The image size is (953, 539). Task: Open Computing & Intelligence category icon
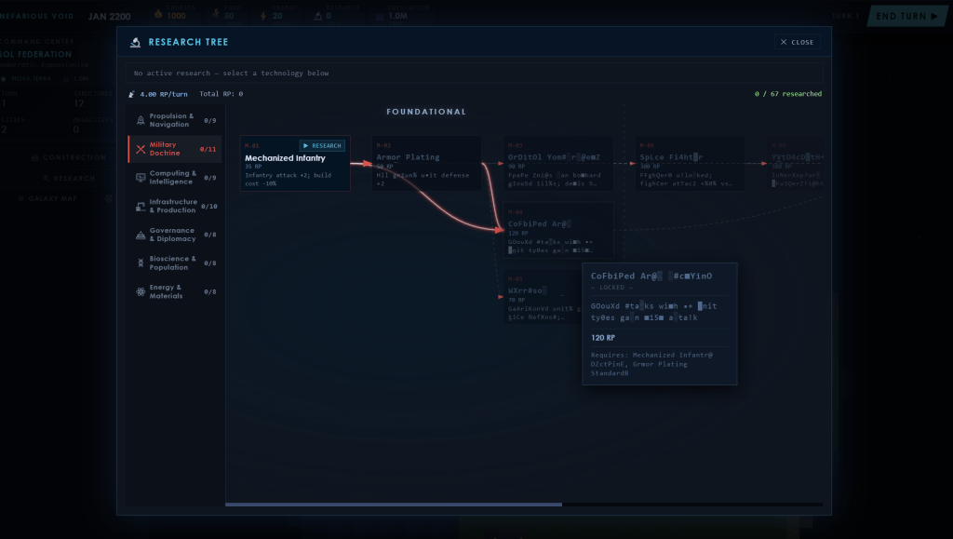point(141,177)
